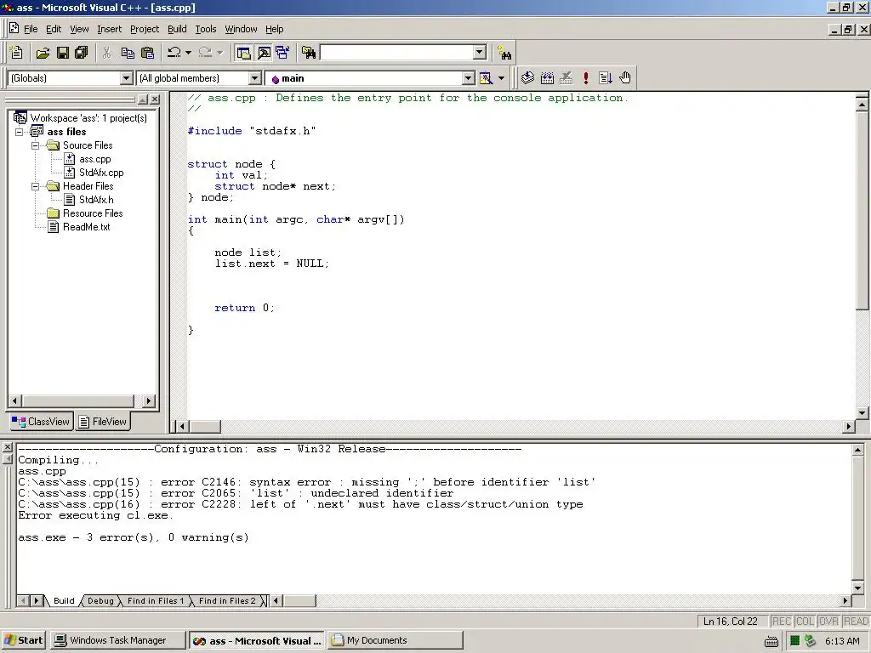Image resolution: width=871 pixels, height=653 pixels.
Task: Click the Save floppy disk icon
Action: tap(63, 53)
